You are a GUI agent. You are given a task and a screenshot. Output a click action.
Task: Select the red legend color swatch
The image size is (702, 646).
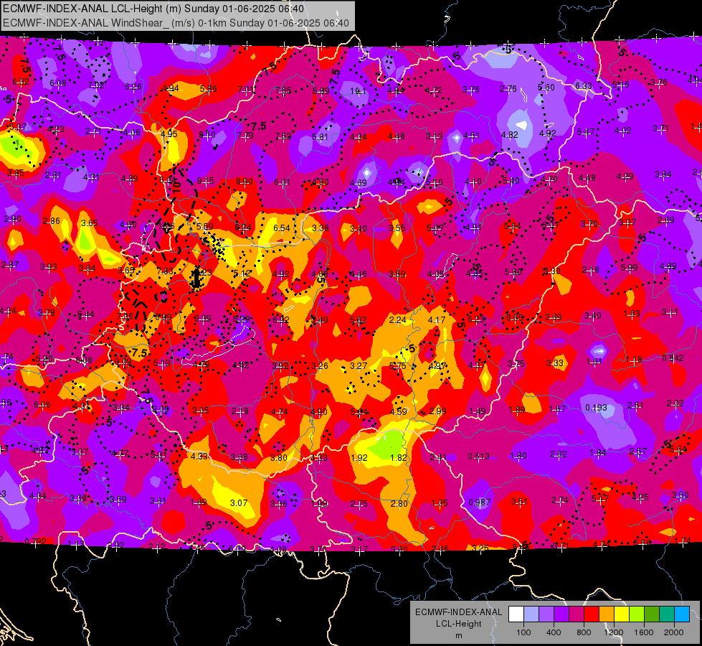[592, 614]
